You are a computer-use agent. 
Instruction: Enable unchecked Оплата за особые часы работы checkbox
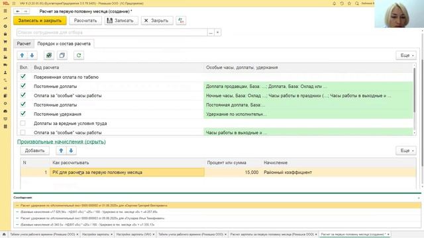click(23, 132)
